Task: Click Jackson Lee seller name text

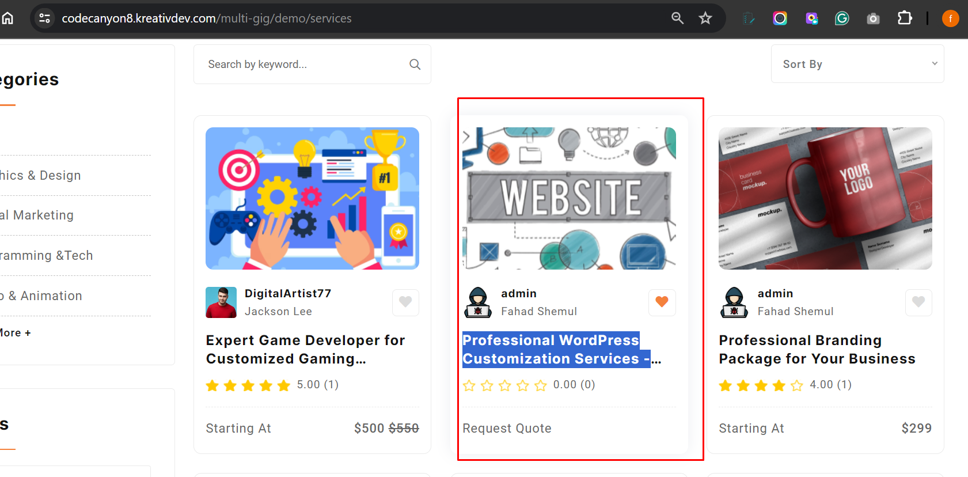Action: click(278, 311)
